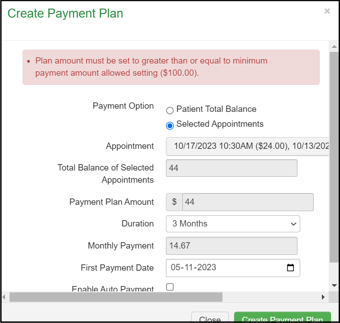Click the First Payment Date field
The width and height of the screenshot is (340, 323).
(x=233, y=268)
